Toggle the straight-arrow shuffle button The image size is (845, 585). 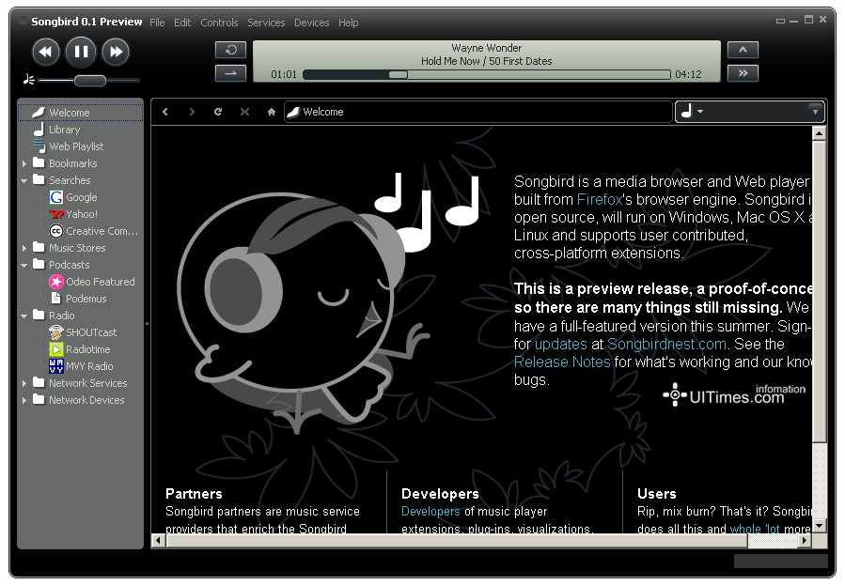pos(230,73)
